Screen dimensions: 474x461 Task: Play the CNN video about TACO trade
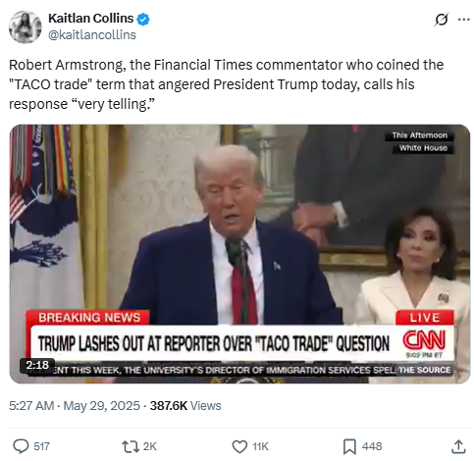pos(239,254)
